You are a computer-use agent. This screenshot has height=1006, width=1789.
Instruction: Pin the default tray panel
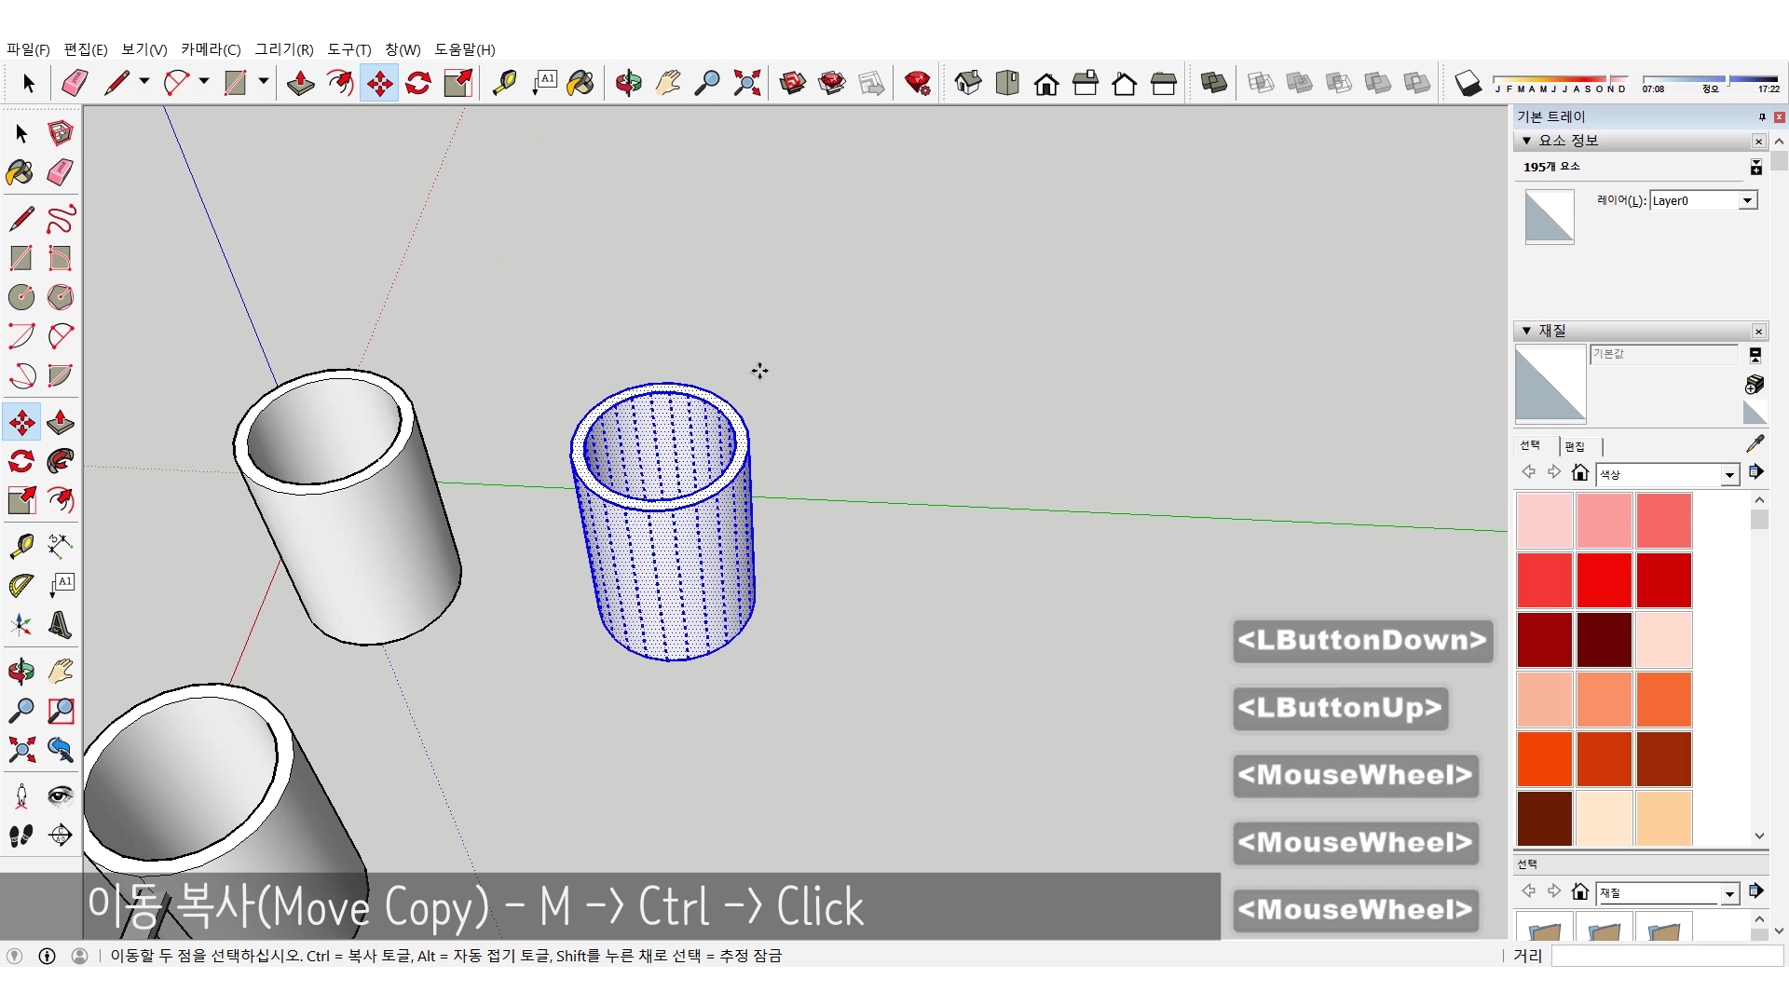click(1761, 116)
